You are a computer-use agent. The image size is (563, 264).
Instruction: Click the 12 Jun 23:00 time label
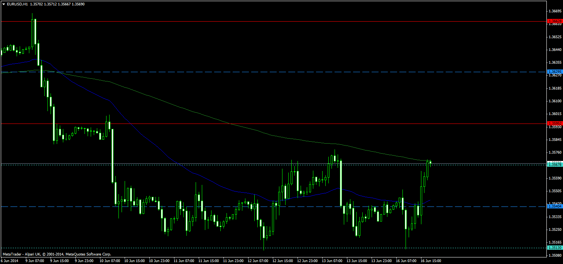[x=307, y=261]
